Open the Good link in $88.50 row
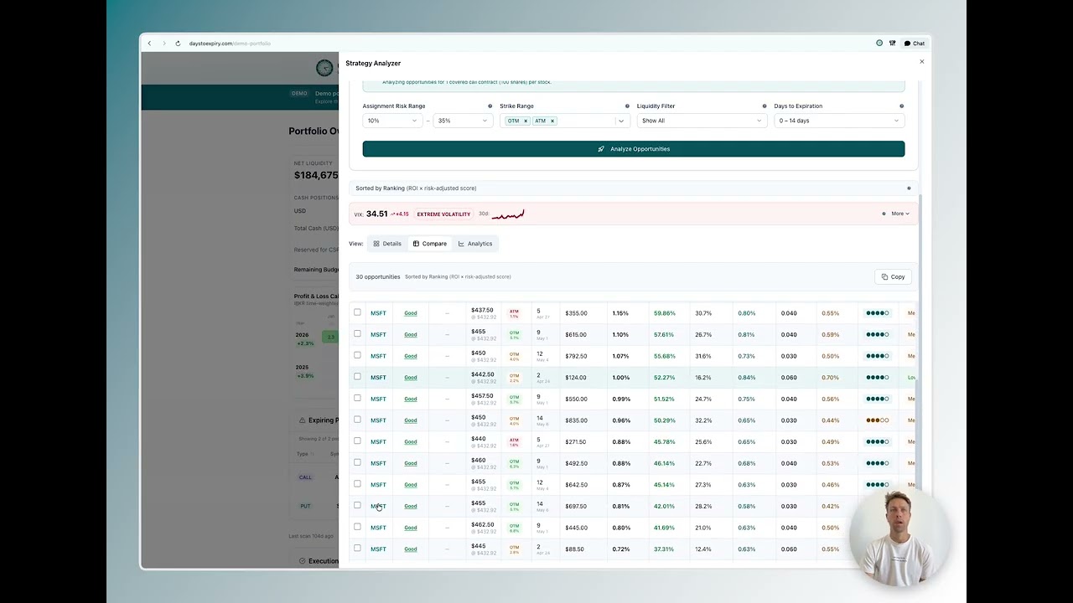 pos(411,549)
